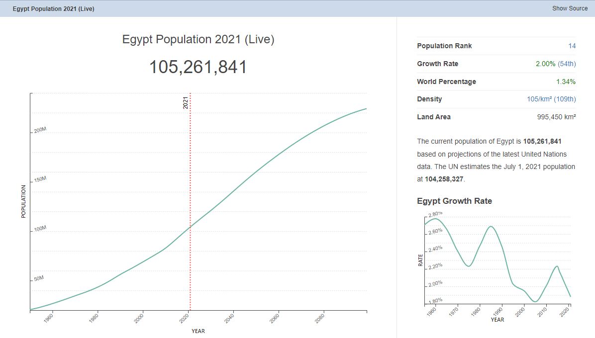Screen dimensions: 595x338
Task: Click the 1990 tick on growth chart
Action: (497, 312)
